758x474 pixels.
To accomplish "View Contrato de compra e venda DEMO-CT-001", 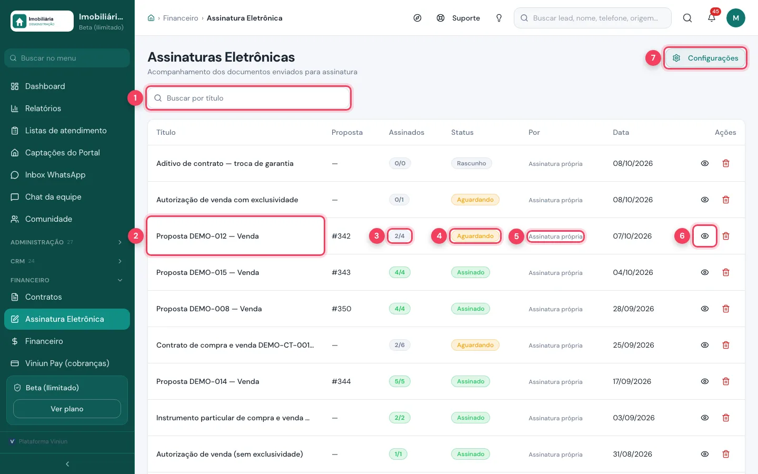I will click(705, 345).
